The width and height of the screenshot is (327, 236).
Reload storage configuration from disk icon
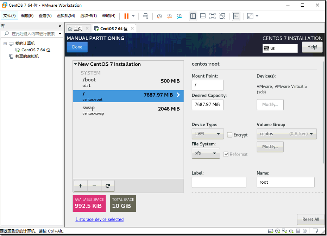click(108, 186)
